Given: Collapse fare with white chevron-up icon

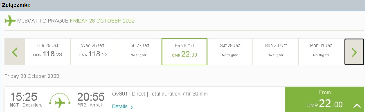Looking at the screenshot, I should pyautogui.click(x=357, y=106).
